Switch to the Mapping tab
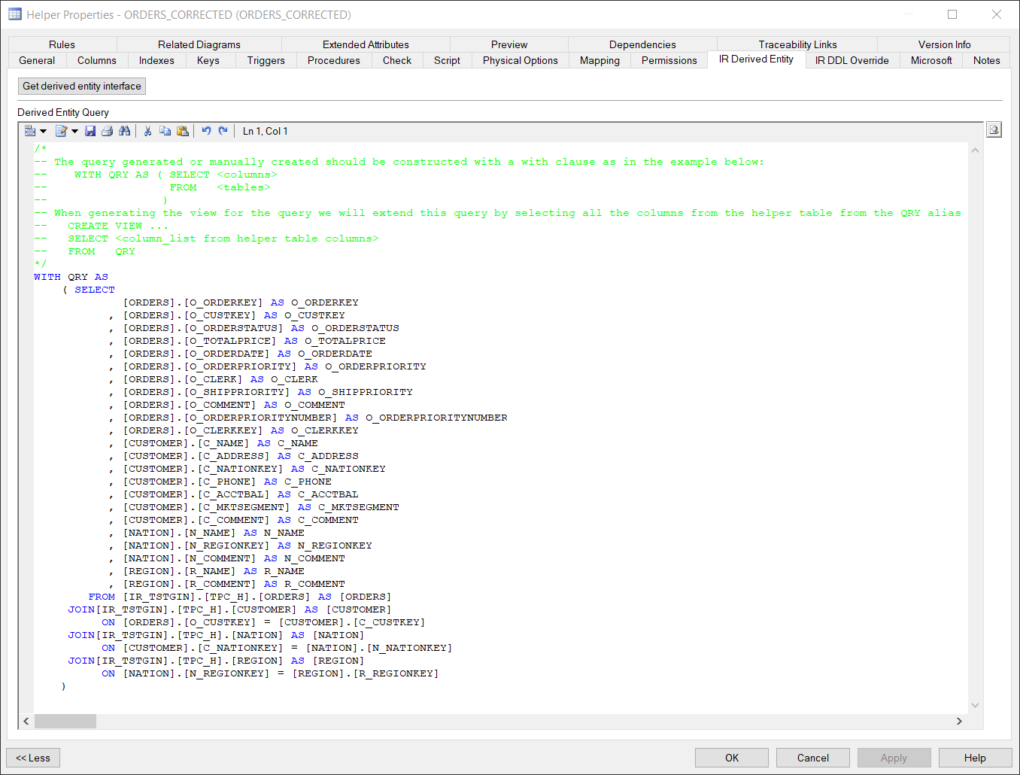 (x=600, y=60)
